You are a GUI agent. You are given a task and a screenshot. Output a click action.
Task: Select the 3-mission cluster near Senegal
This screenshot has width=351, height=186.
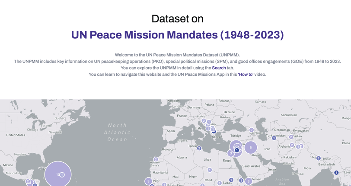click(148, 181)
